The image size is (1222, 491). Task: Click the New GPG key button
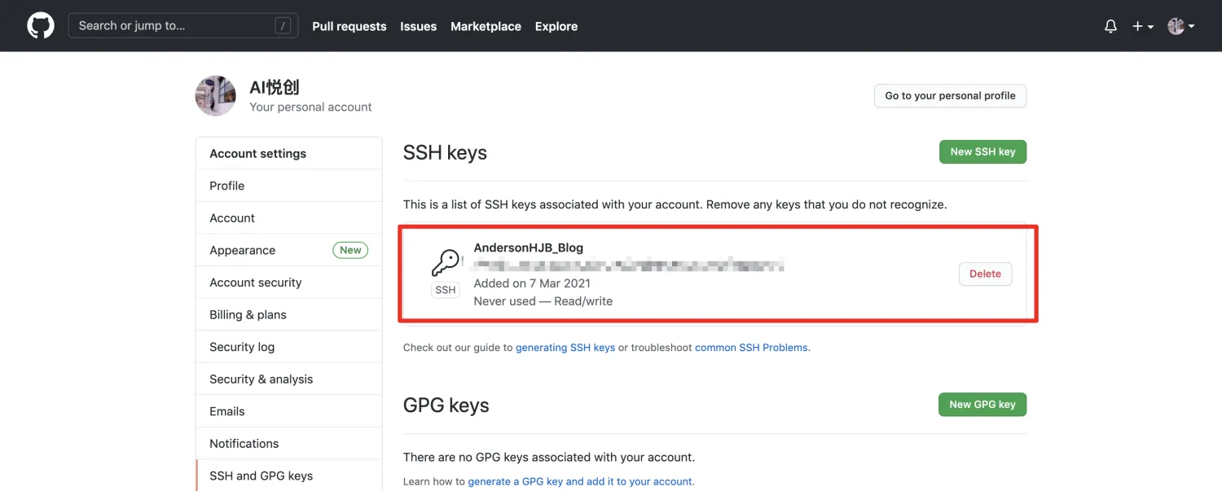(x=982, y=404)
